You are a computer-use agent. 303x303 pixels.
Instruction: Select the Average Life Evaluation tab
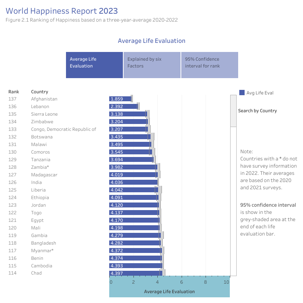click(94, 65)
